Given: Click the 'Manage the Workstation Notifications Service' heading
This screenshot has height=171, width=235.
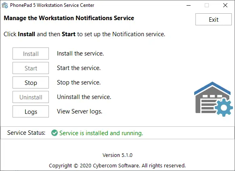Looking at the screenshot, I should coord(69,18).
